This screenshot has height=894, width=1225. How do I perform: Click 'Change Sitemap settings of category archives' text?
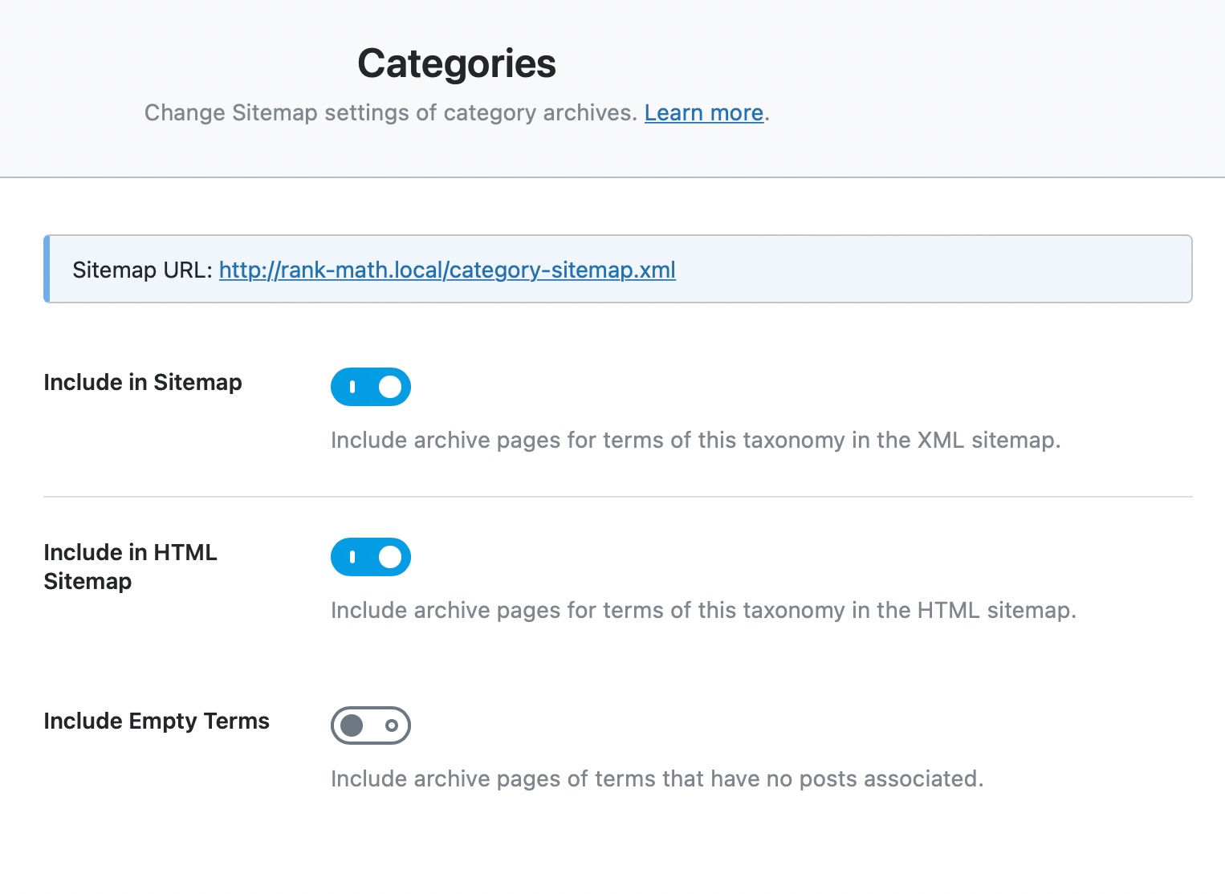coord(391,112)
